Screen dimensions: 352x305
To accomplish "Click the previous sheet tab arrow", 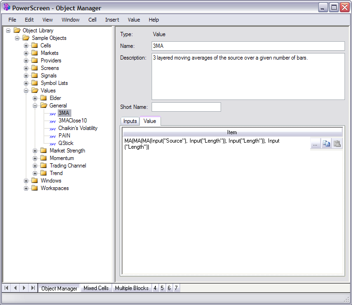I will [x=15, y=288].
